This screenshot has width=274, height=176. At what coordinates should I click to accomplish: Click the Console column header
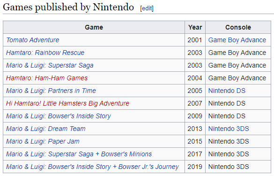click(x=238, y=27)
